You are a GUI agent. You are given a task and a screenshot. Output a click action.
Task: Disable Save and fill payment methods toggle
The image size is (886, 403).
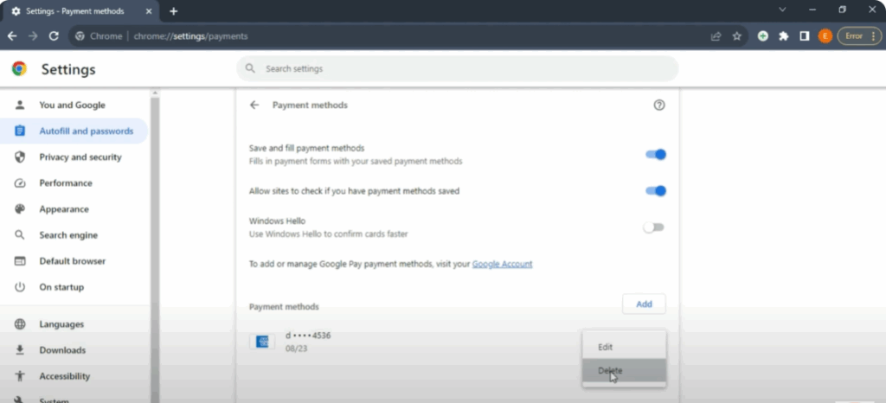tap(655, 154)
